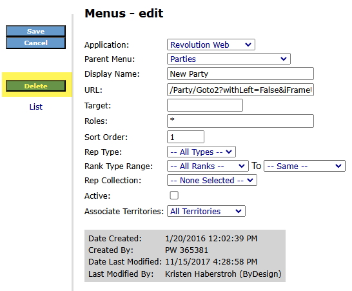Click the green Delete button
352x291 pixels.
tap(35, 86)
